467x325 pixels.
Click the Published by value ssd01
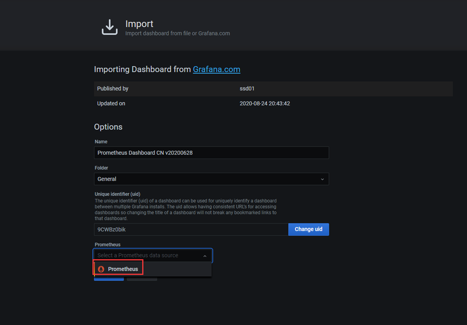pyautogui.click(x=247, y=89)
